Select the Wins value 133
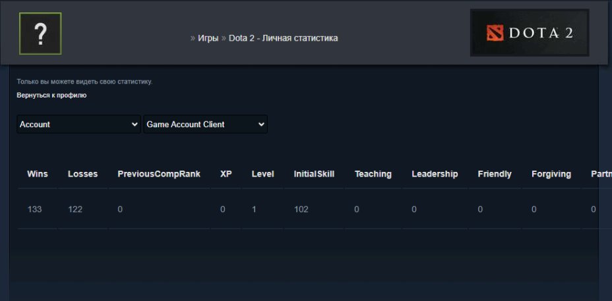Viewport: 612px width, 301px height. 35,209
